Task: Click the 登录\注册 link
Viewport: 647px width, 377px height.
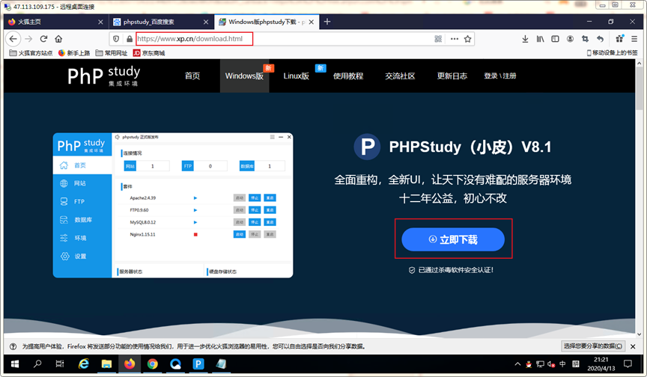Action: (x=499, y=76)
